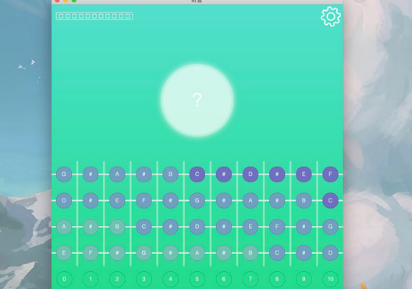Click fret number 1 circle

pos(91,279)
